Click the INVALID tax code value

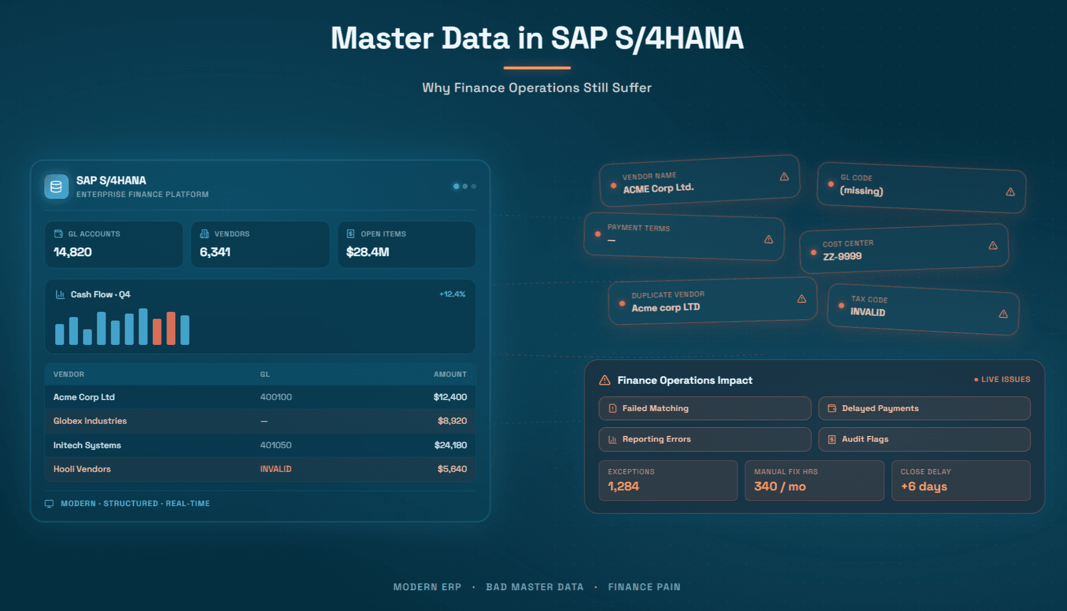click(x=868, y=312)
